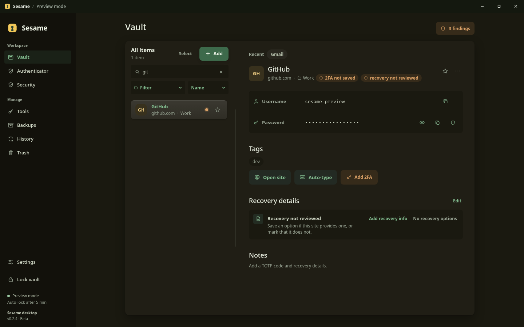Click the list panel scrollbar
This screenshot has height=327, width=524.
[236, 178]
